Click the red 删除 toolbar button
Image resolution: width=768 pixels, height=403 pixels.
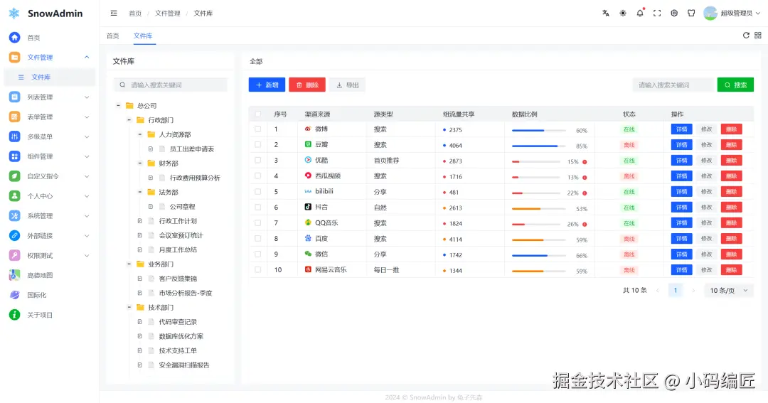[x=307, y=85]
